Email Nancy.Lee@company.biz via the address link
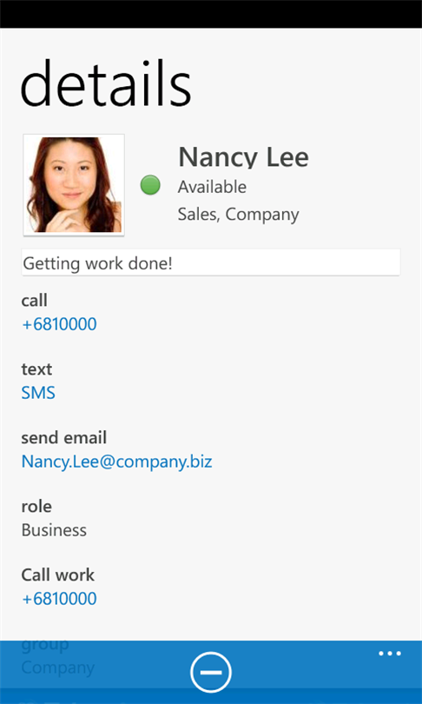Viewport: 422px width, 704px height. pyautogui.click(x=116, y=462)
